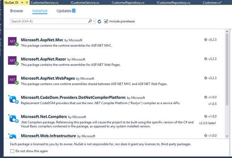Open the Updates tab

pyautogui.click(x=64, y=11)
